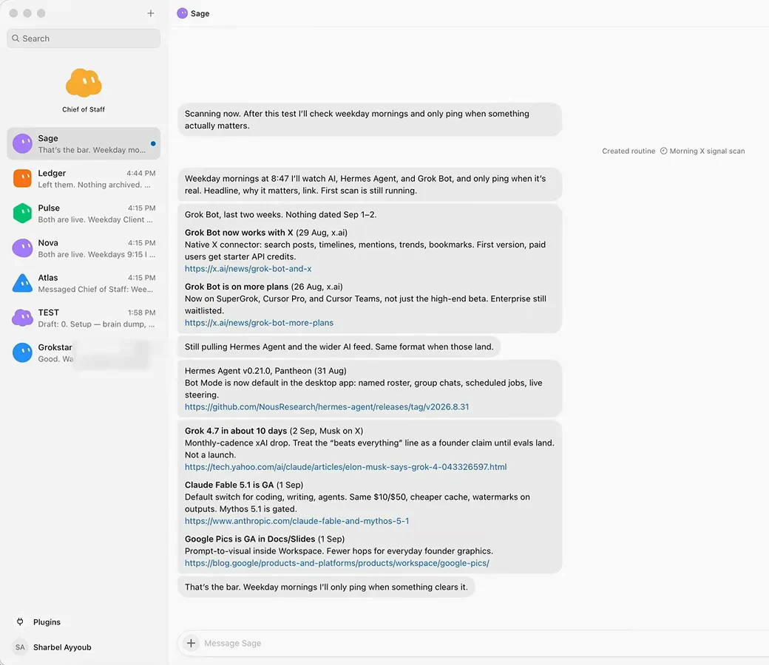Click the "Created routine" label
769x665 pixels.
point(629,151)
